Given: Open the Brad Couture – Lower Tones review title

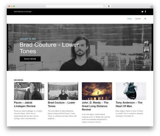Looking at the screenshot, I should (61, 104).
